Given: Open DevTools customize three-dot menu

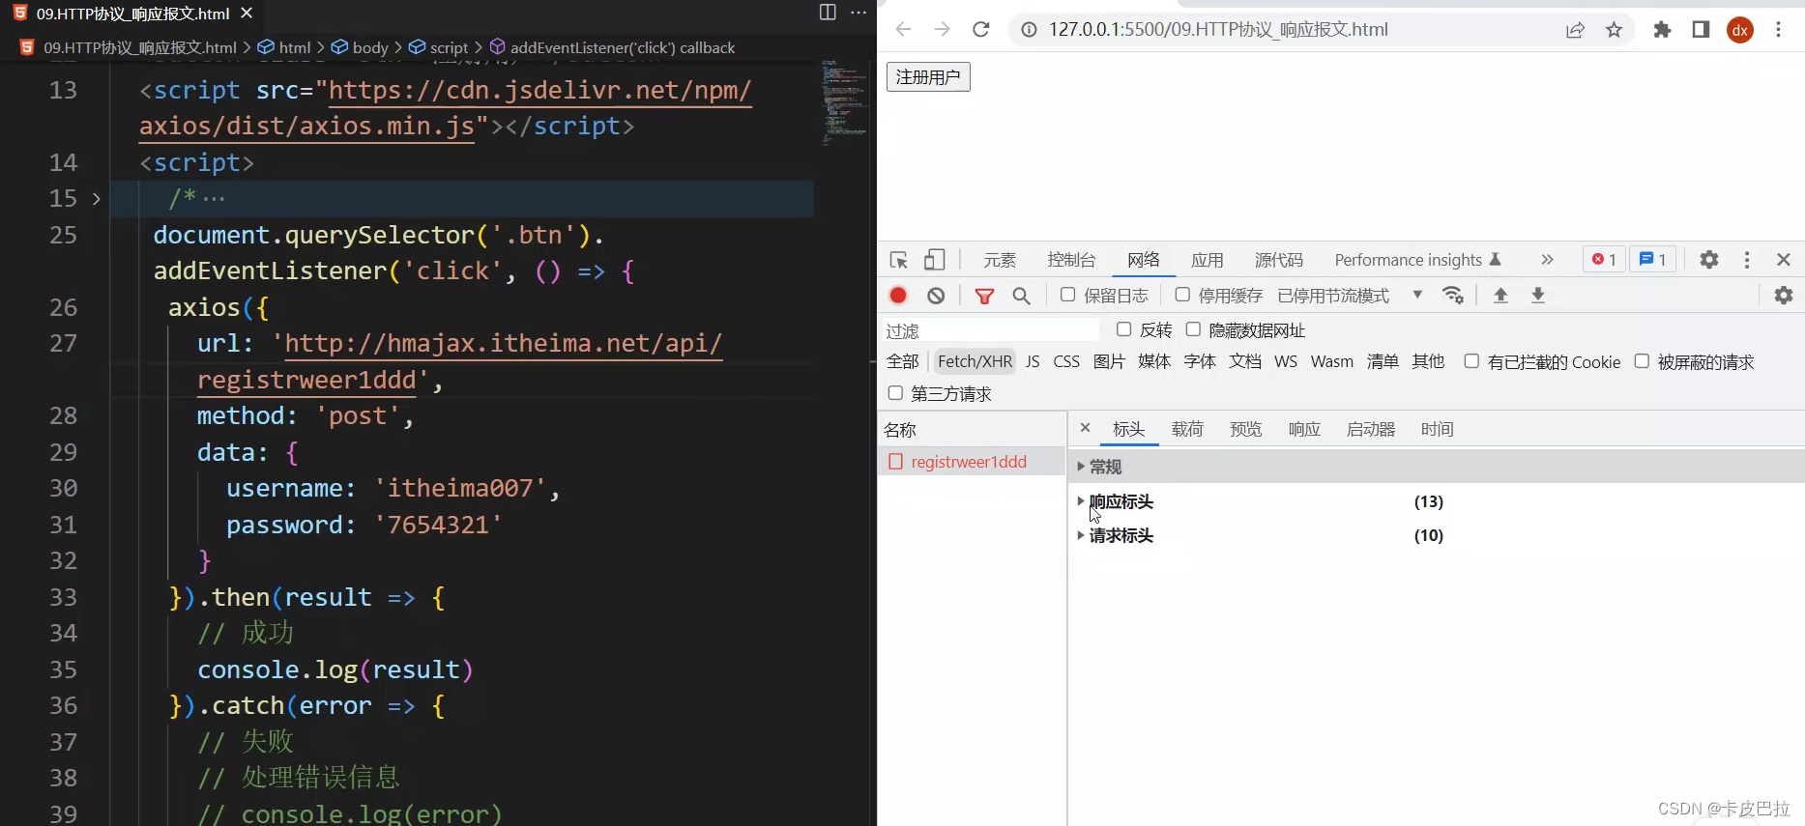Looking at the screenshot, I should pos(1747,260).
